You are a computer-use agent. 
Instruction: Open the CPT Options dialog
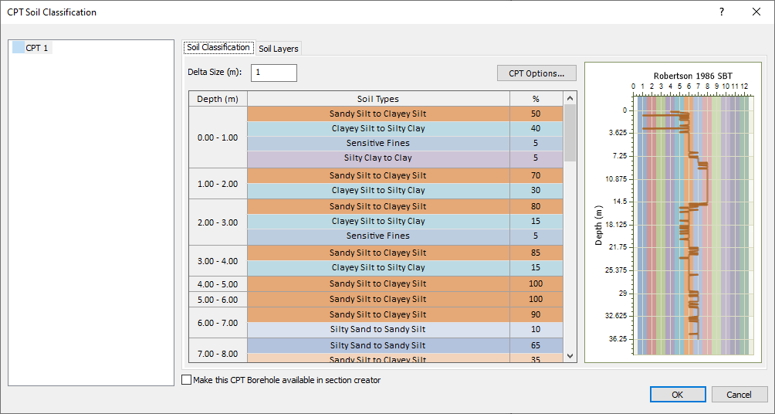coord(536,73)
